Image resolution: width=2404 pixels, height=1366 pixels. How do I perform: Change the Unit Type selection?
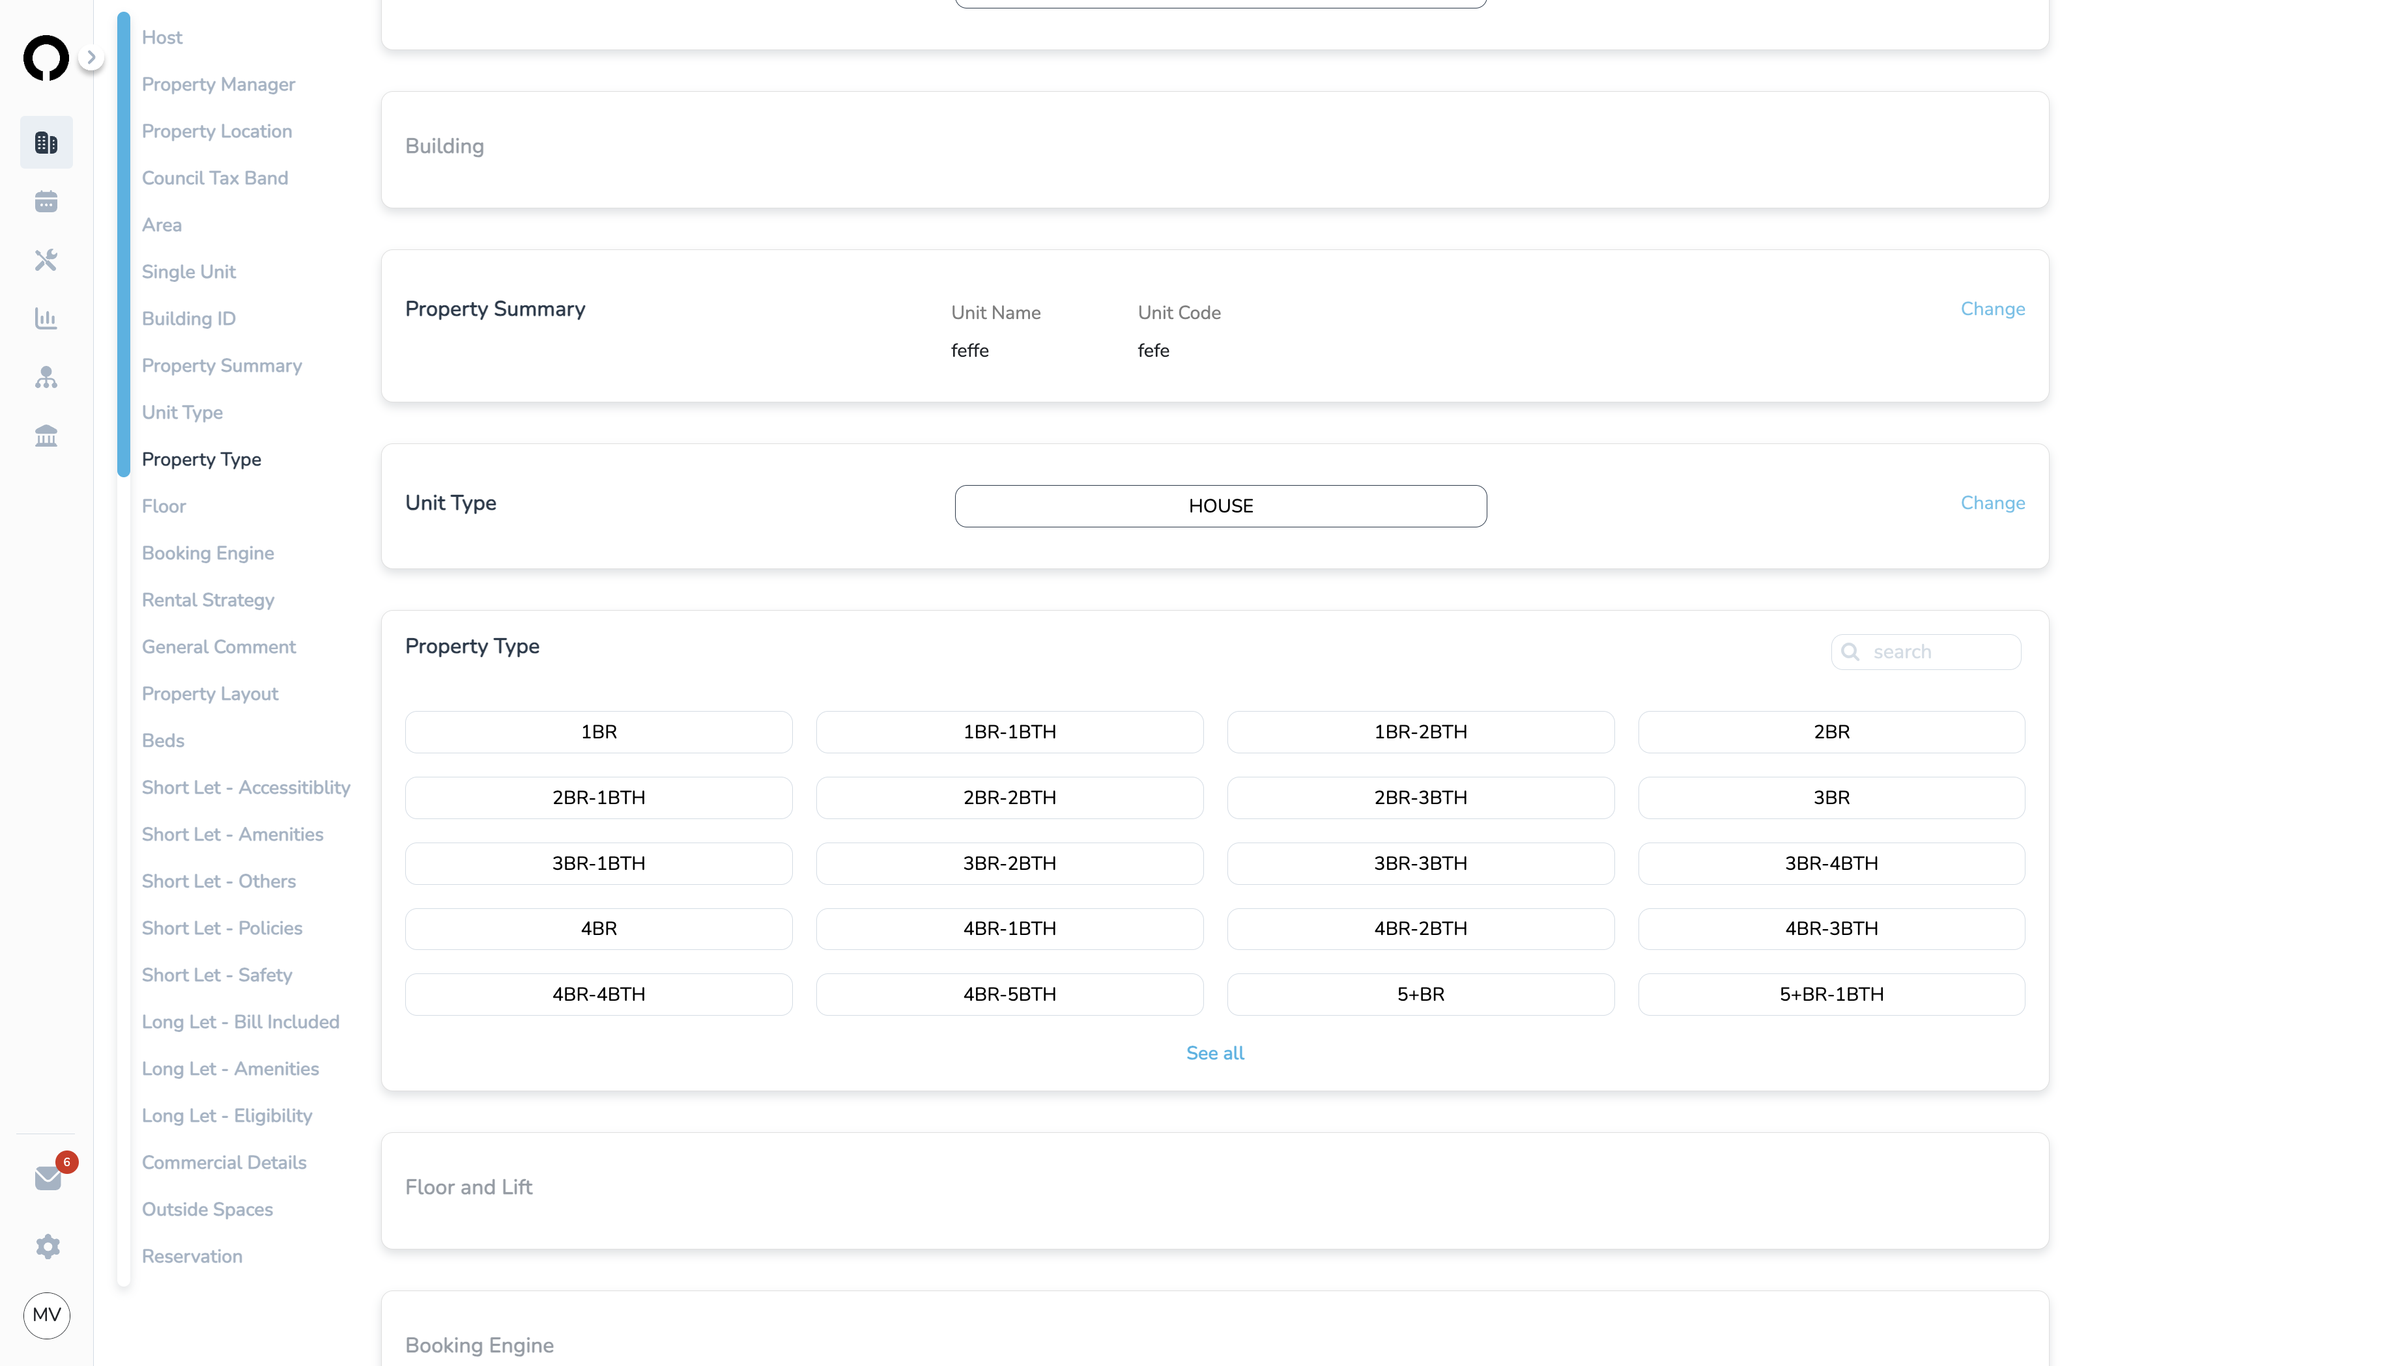pyautogui.click(x=1993, y=503)
